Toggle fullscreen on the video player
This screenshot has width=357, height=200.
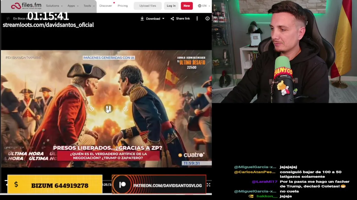[x=208, y=184]
